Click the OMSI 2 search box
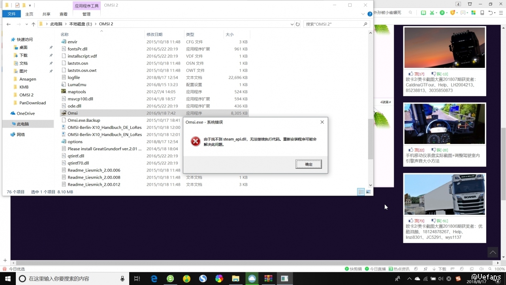Viewport: 506px width, 285px height. 337,24
